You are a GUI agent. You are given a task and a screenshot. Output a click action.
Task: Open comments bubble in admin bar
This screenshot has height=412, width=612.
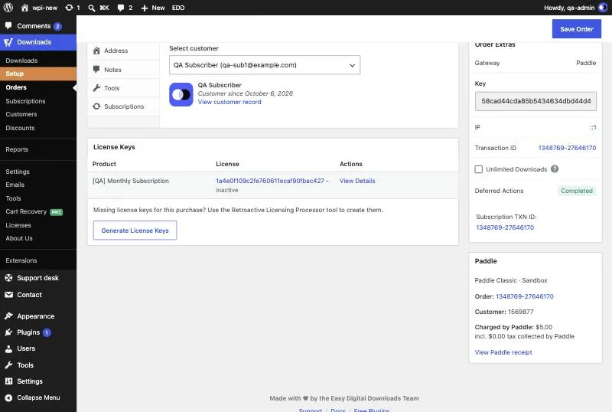point(125,8)
